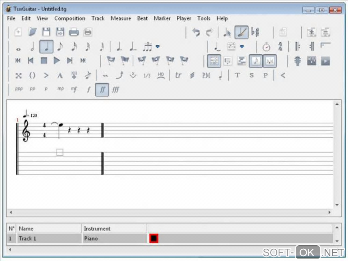Go to next measure playback button
This screenshot has width=348, height=261.
70,60
